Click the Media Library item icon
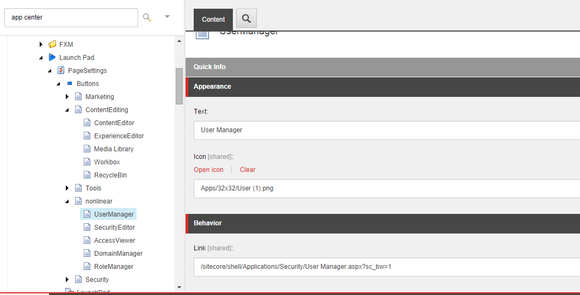 [x=87, y=149]
